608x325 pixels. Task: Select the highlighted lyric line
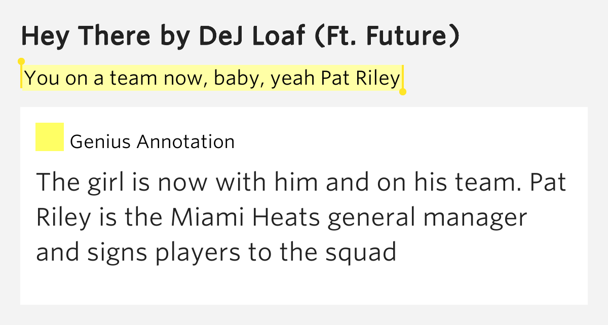(212, 79)
